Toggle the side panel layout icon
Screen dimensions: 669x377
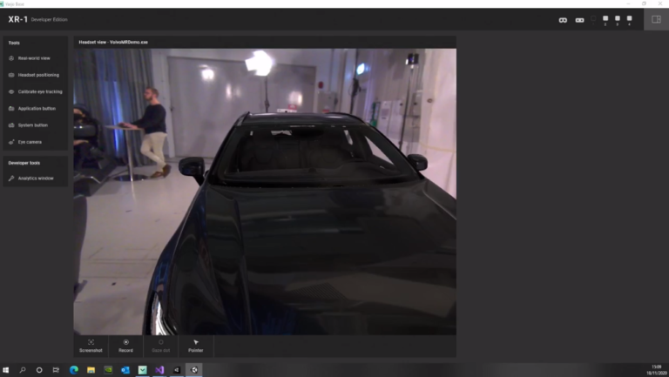tap(656, 19)
